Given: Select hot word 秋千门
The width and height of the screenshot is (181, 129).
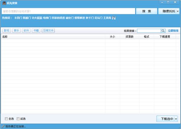Looking at the screenshot, I should (90, 18).
